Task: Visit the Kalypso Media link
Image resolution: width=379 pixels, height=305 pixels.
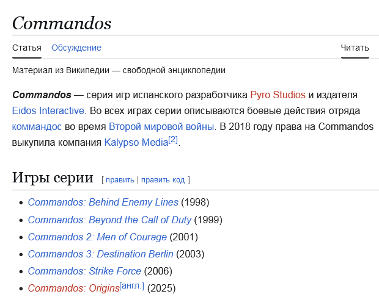Action: [x=136, y=142]
